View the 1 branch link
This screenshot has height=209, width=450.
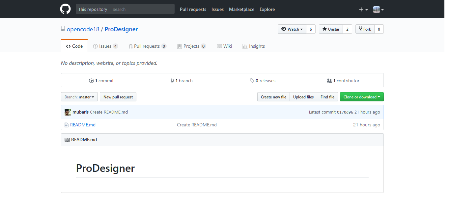pyautogui.click(x=182, y=81)
